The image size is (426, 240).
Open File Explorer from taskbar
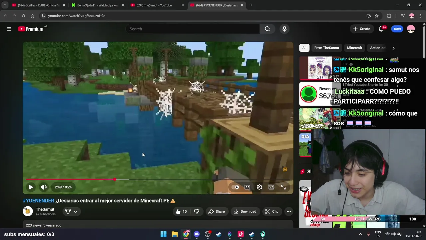pyautogui.click(x=175, y=234)
